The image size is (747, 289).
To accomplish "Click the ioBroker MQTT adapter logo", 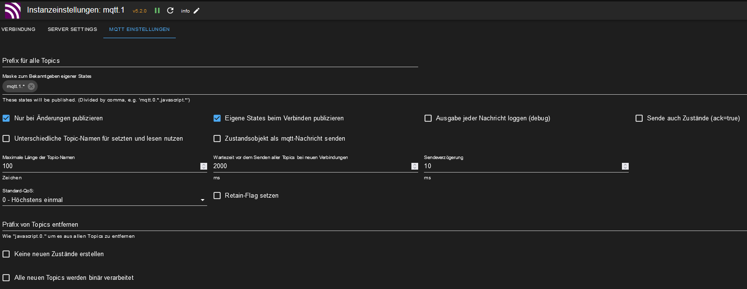I will click(x=13, y=10).
